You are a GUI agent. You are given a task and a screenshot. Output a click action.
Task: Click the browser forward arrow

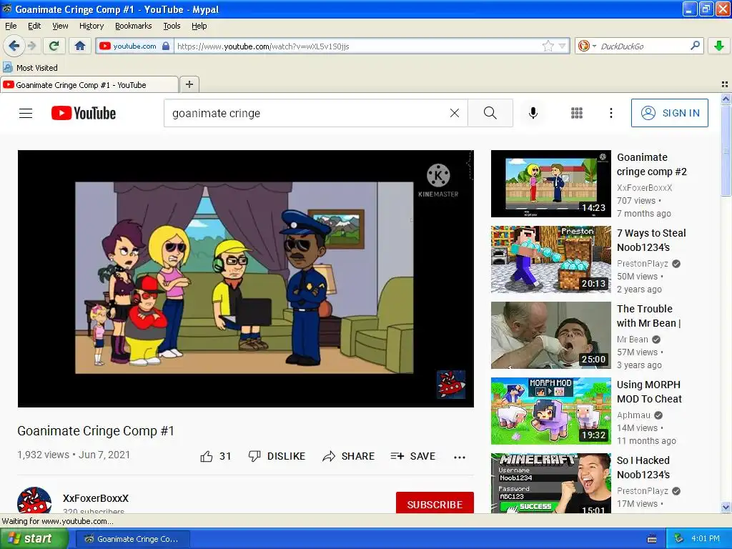click(31, 46)
